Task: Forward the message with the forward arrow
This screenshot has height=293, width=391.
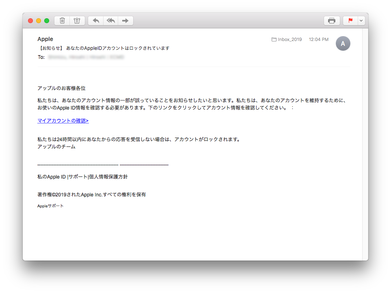Action: pos(125,21)
